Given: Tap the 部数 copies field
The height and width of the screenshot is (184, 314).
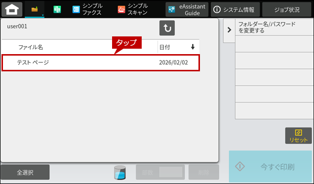Looking at the screenshot, I should pos(160,172).
